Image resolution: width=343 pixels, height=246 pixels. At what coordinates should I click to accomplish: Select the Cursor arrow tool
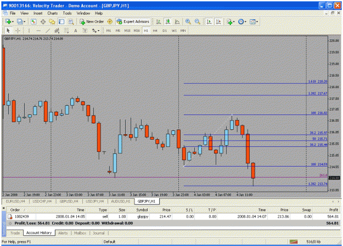tap(8, 31)
